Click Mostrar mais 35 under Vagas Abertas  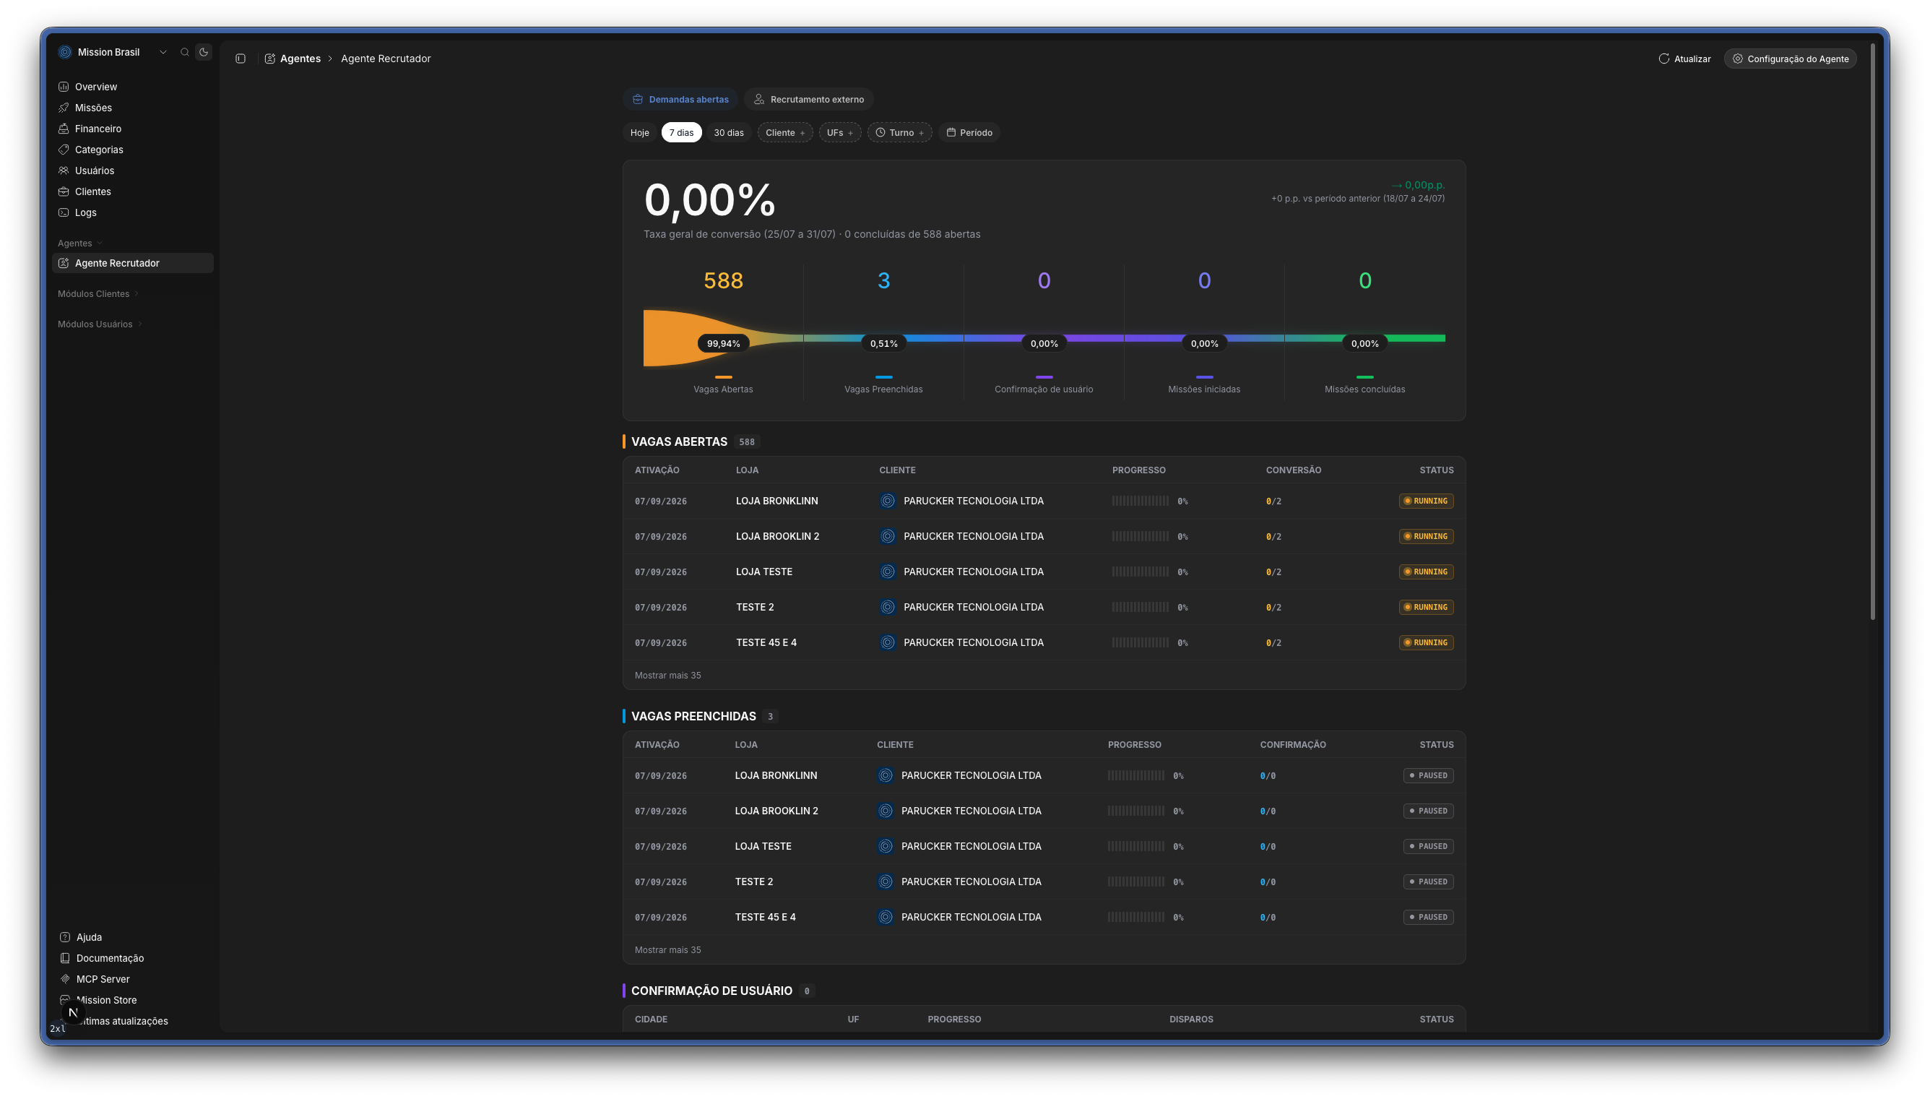click(x=667, y=676)
